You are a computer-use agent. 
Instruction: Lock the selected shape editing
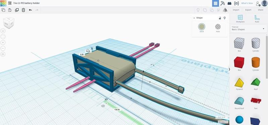tap(220, 18)
